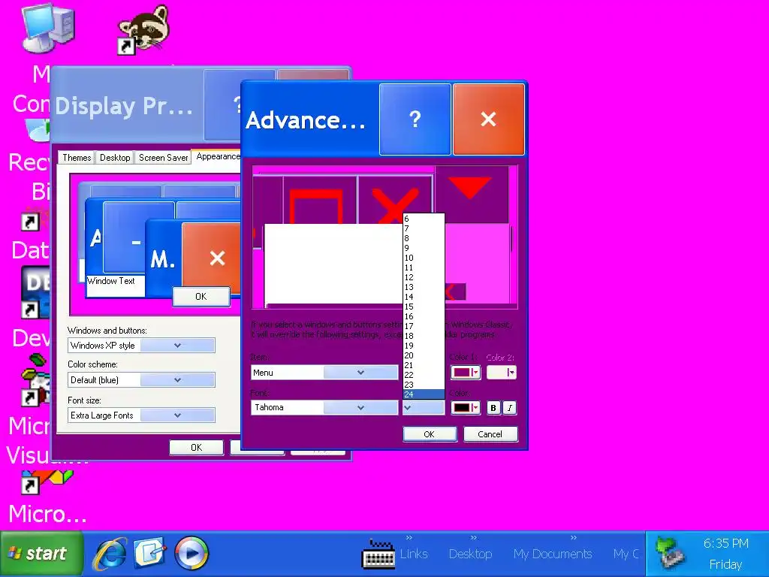Open the Color 2 swatch picker

coord(501,373)
